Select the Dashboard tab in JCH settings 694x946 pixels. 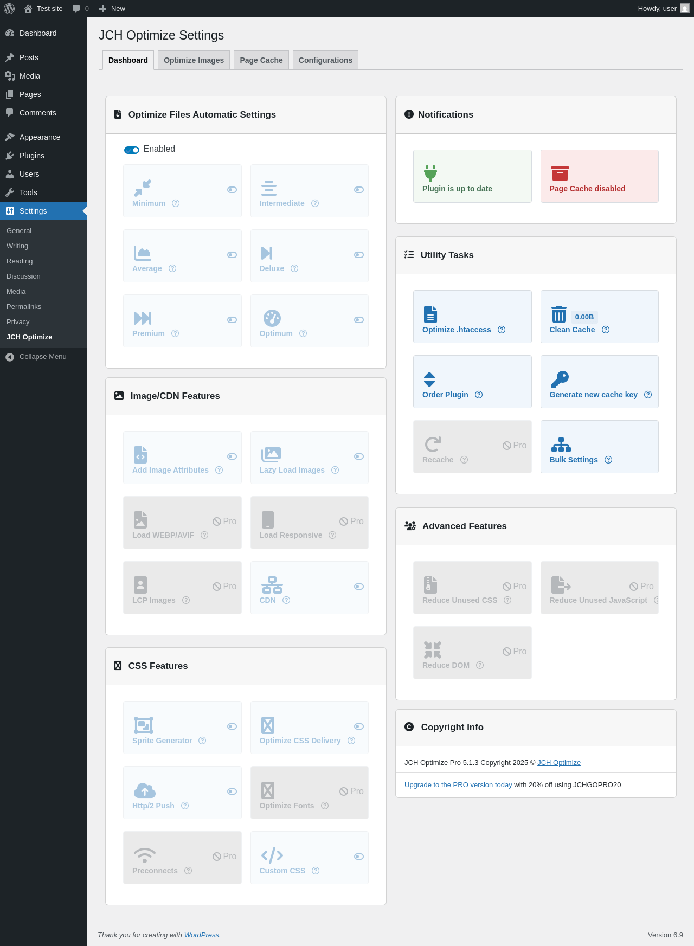point(128,60)
